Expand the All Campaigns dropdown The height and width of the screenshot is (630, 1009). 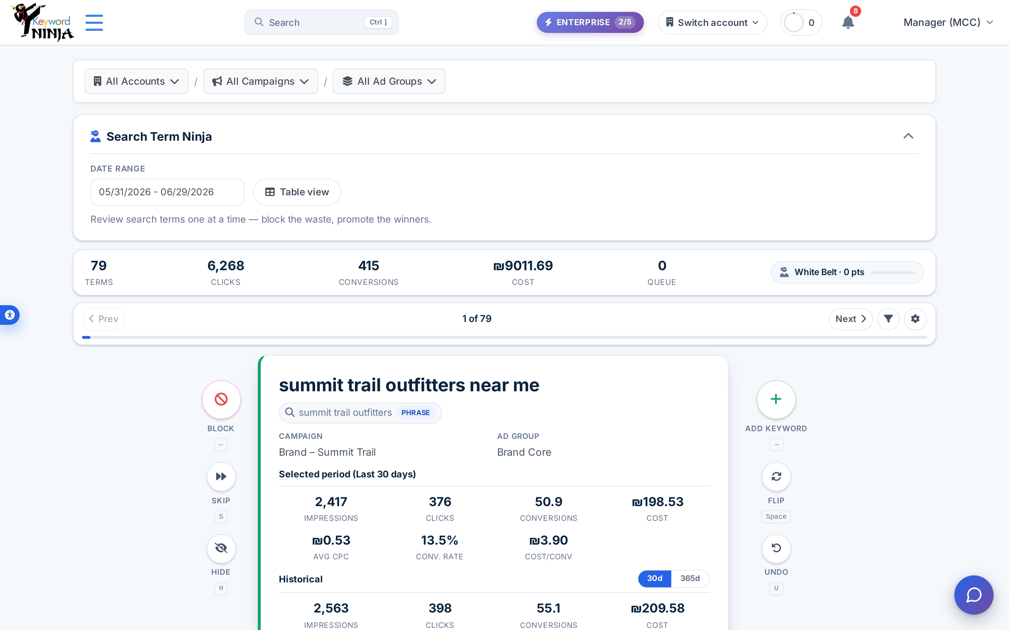[x=261, y=81]
